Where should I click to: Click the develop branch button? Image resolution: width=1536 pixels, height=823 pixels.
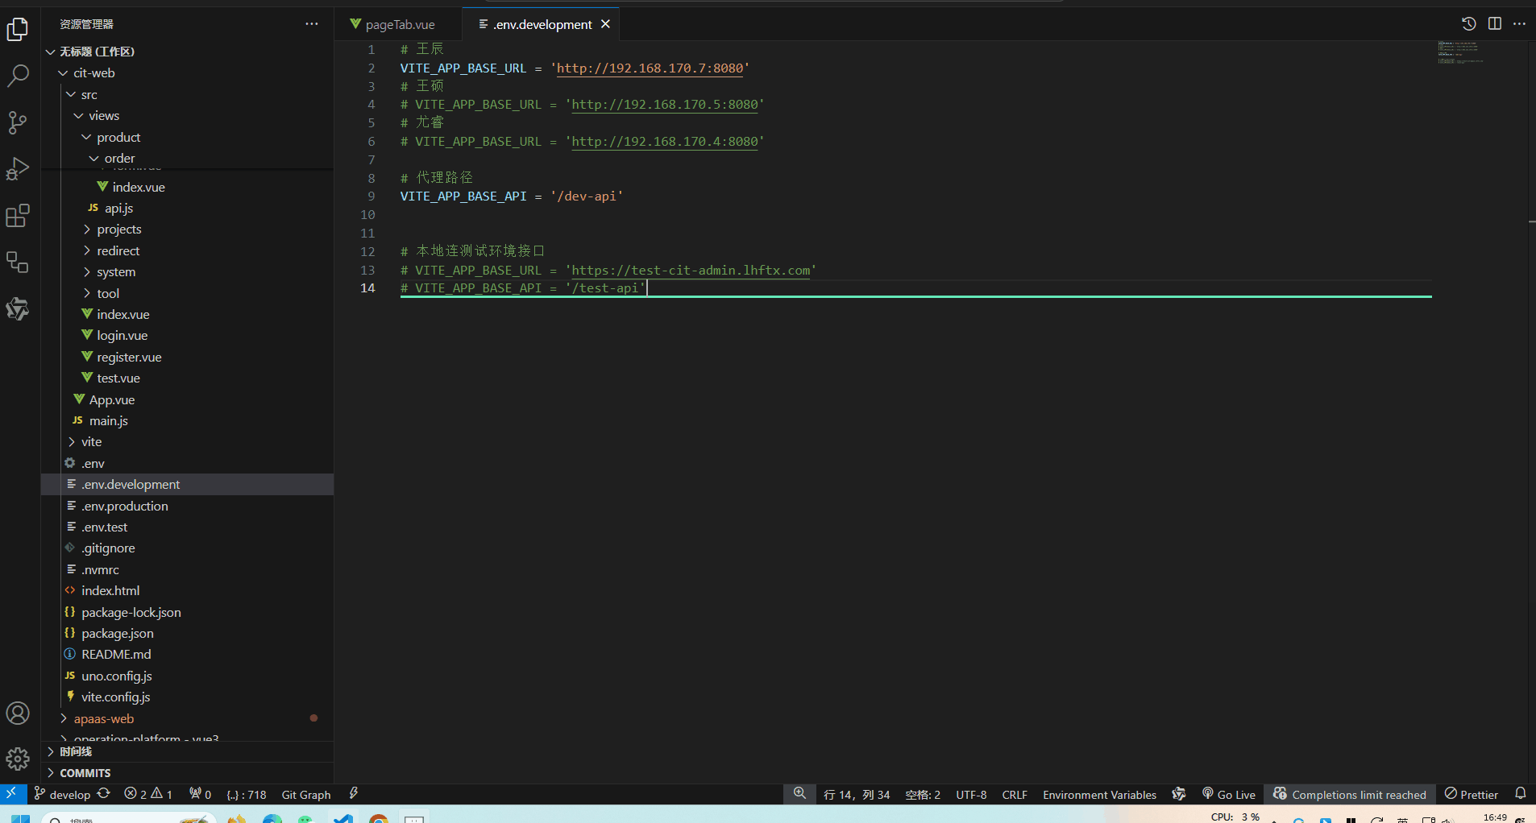click(x=63, y=795)
